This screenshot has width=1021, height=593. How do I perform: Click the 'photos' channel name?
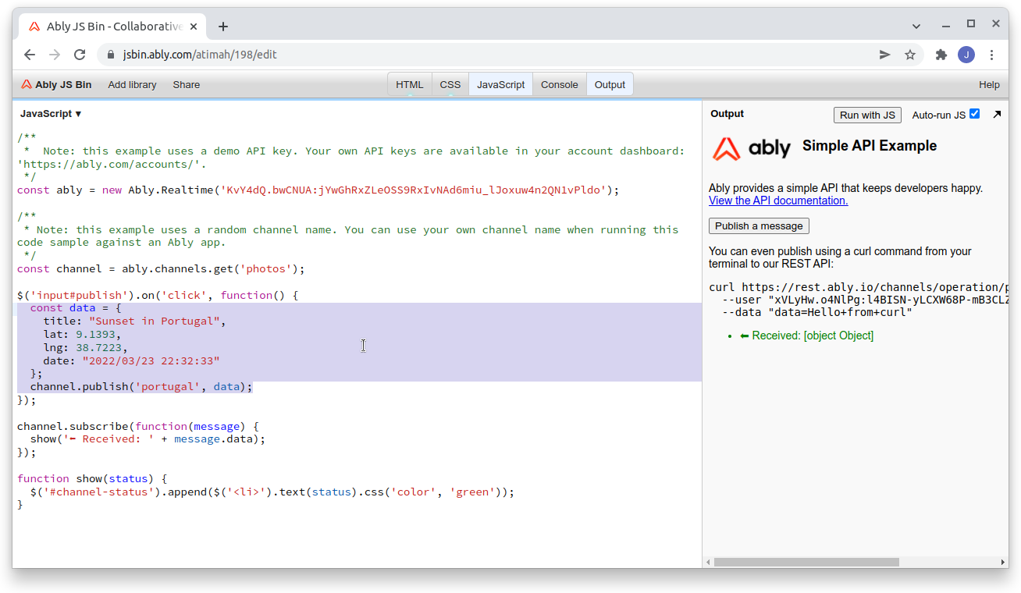(x=269, y=269)
